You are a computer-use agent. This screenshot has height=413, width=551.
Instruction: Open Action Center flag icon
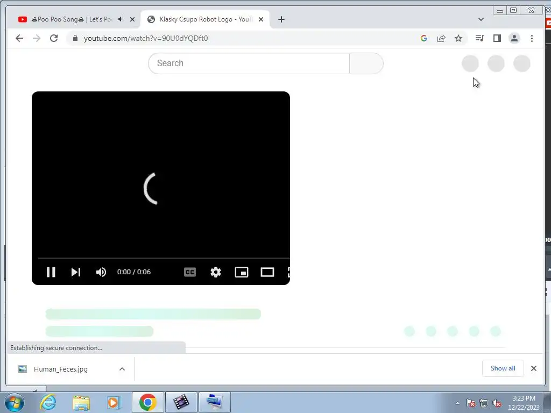471,403
